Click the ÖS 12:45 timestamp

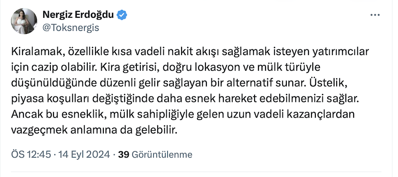(32, 154)
